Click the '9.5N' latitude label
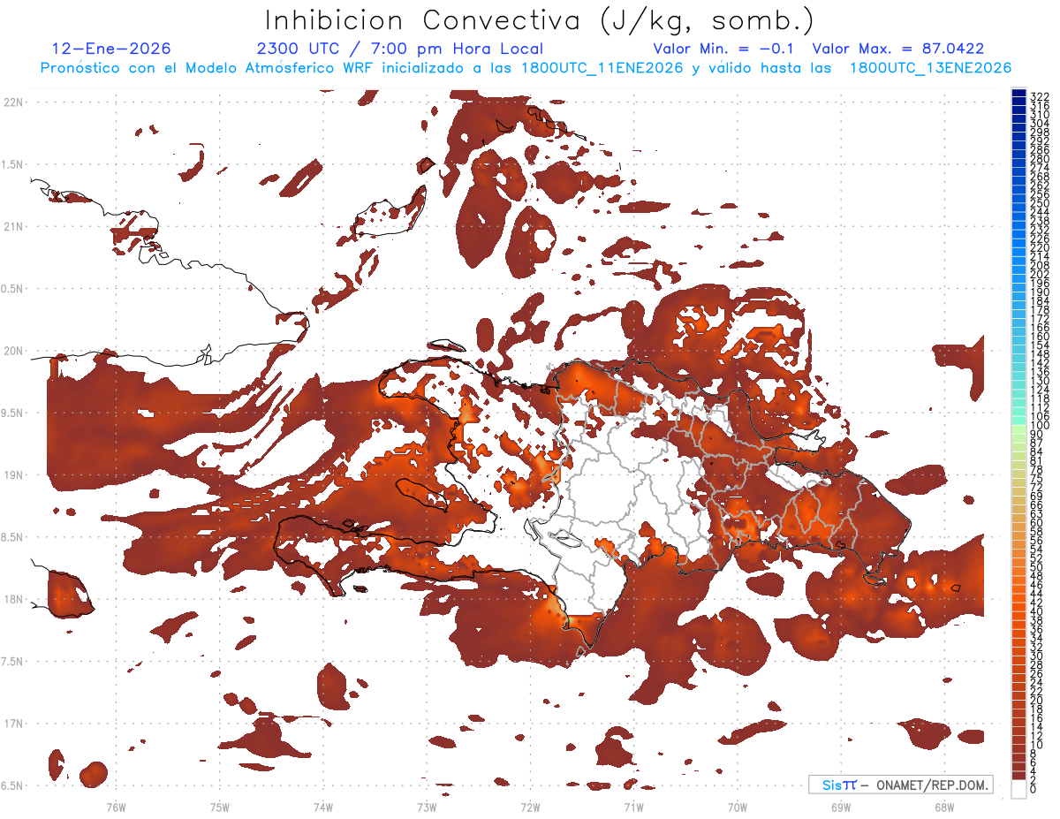 [13, 413]
